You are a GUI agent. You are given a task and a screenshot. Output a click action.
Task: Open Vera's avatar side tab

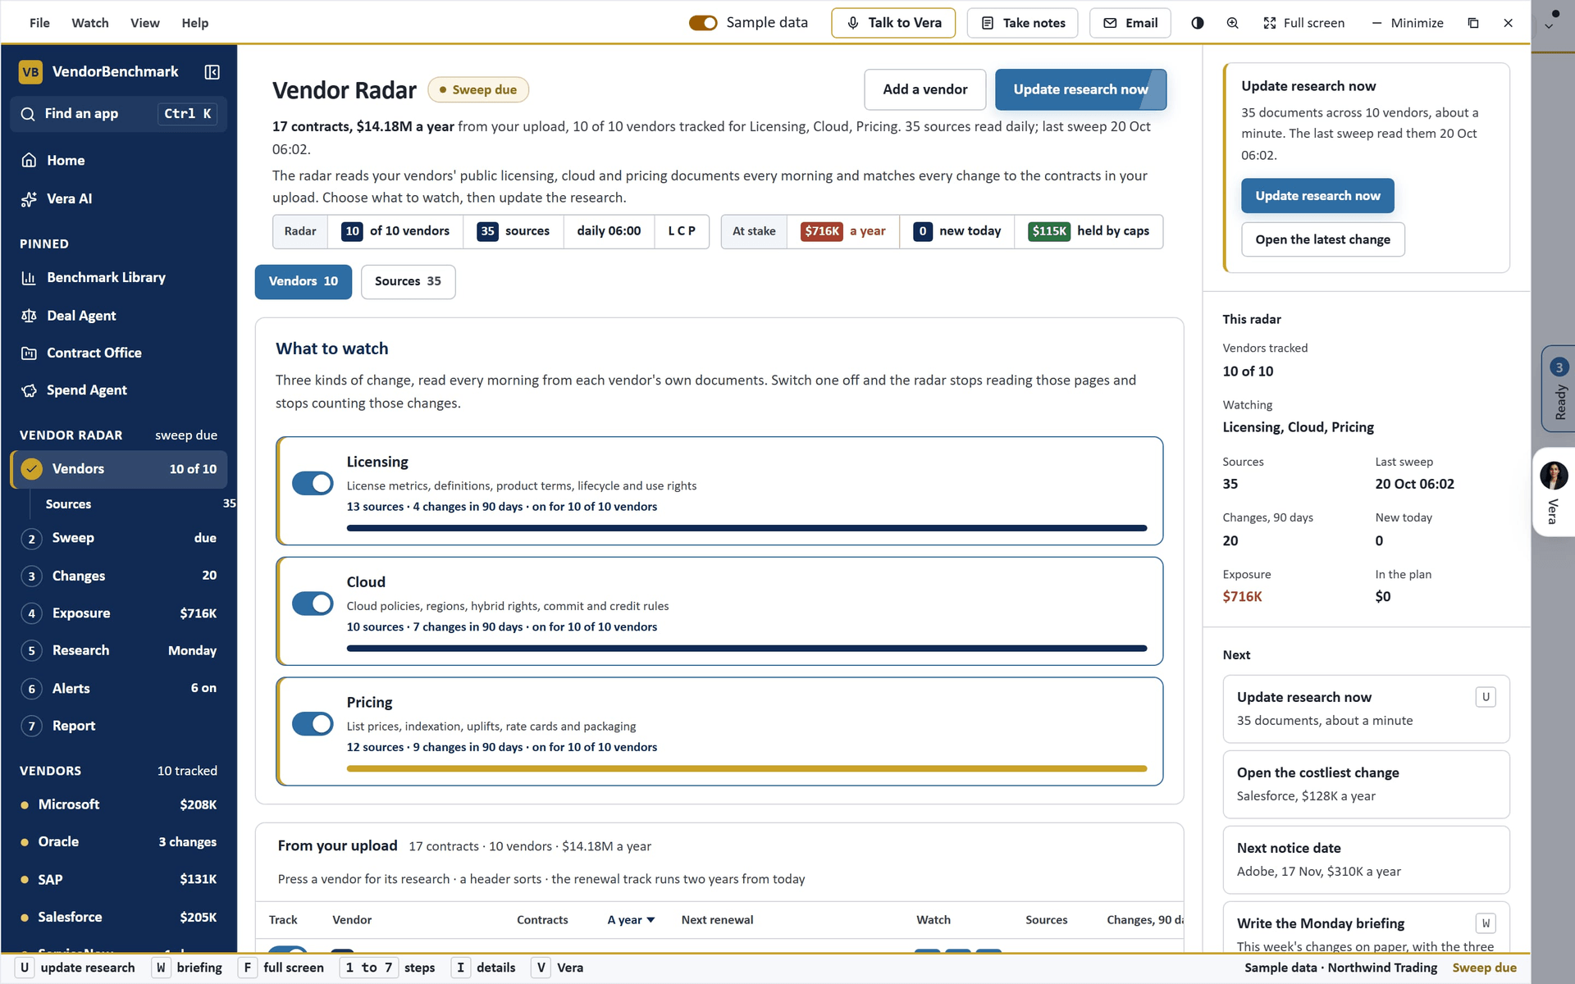(1554, 492)
